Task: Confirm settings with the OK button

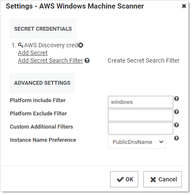Action: click(x=124, y=179)
